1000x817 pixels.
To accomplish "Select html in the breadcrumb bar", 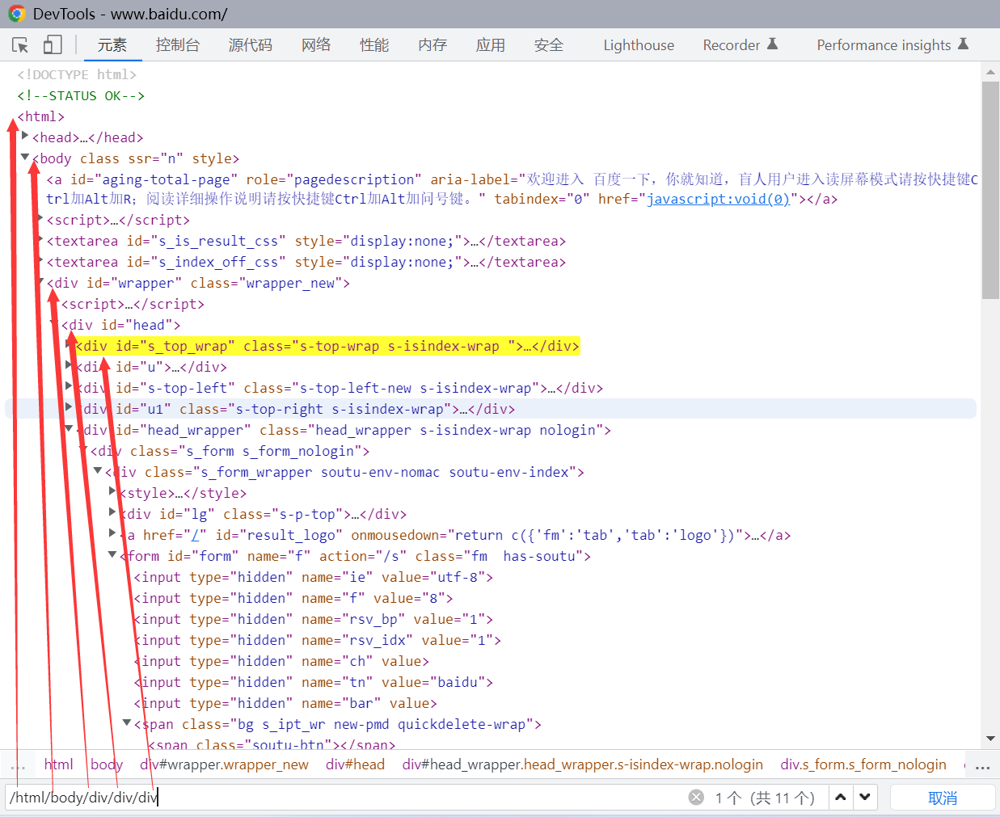I will point(58,764).
